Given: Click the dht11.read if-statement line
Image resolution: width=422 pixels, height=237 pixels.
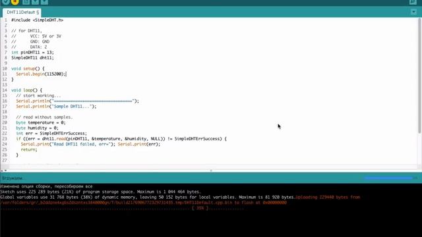Looking at the screenshot, I should pos(121,139).
